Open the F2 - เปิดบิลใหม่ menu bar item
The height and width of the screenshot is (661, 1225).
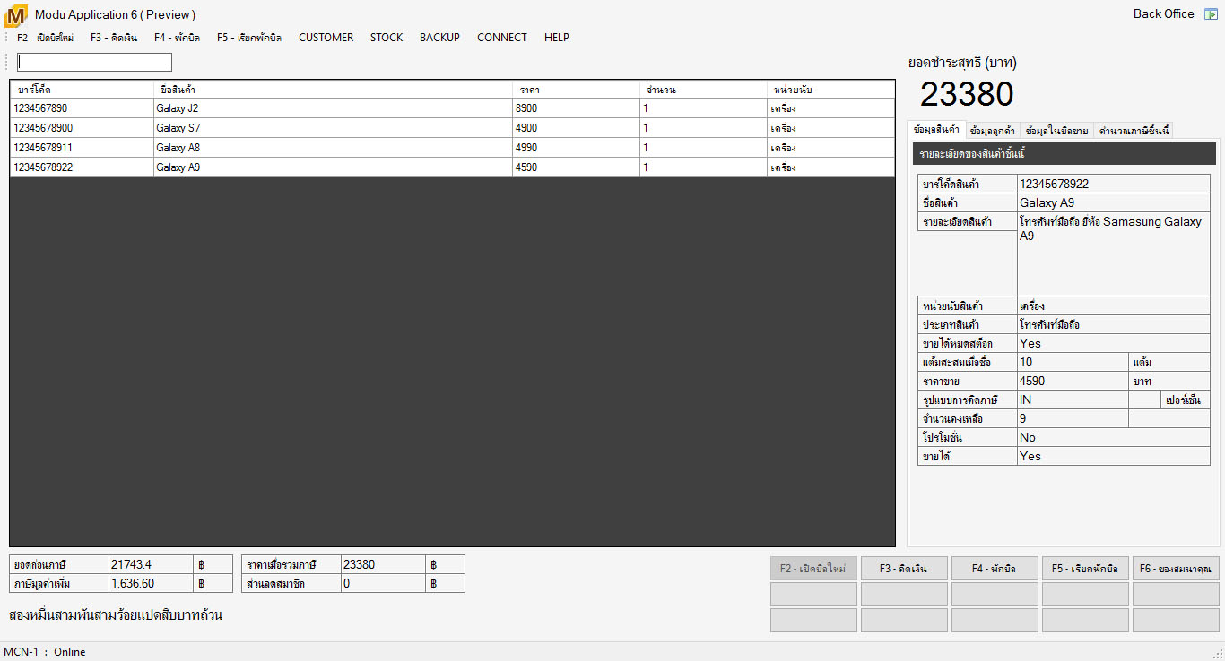[x=45, y=38]
